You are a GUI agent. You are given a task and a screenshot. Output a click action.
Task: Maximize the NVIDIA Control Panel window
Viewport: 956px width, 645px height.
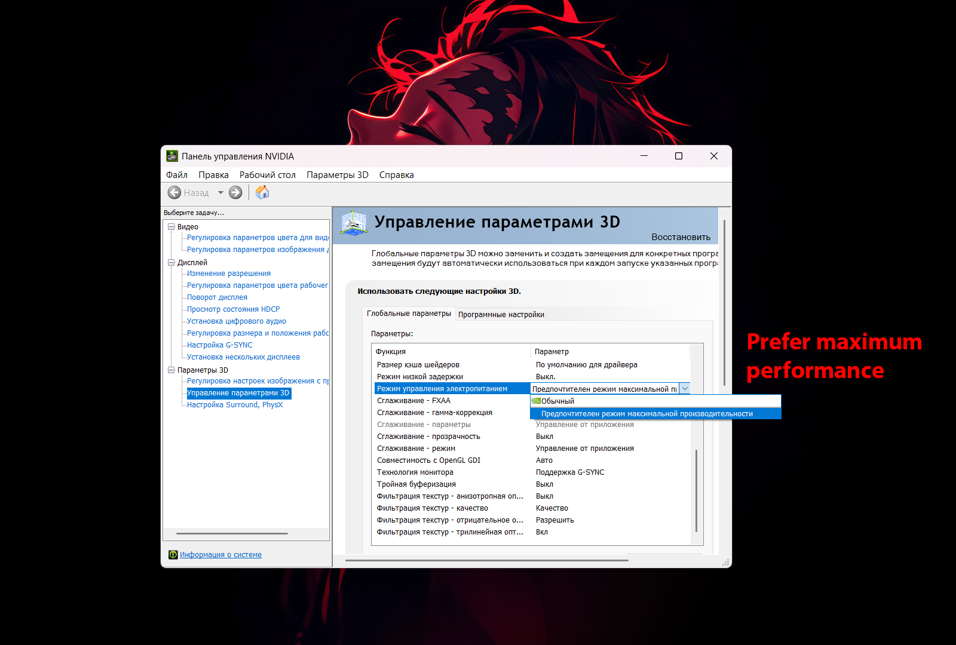[679, 156]
